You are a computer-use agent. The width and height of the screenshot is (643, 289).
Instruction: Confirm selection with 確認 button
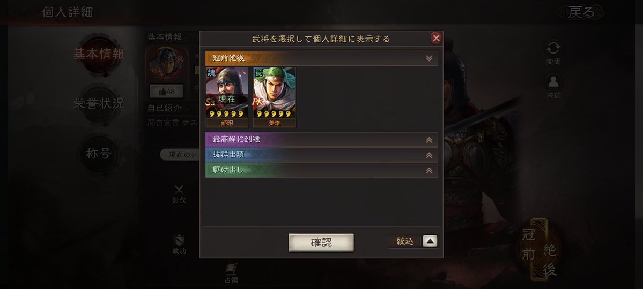322,242
